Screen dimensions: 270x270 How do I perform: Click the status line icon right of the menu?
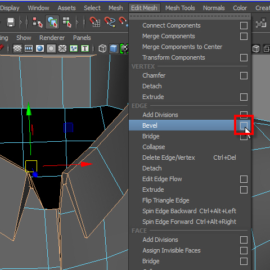261,22
